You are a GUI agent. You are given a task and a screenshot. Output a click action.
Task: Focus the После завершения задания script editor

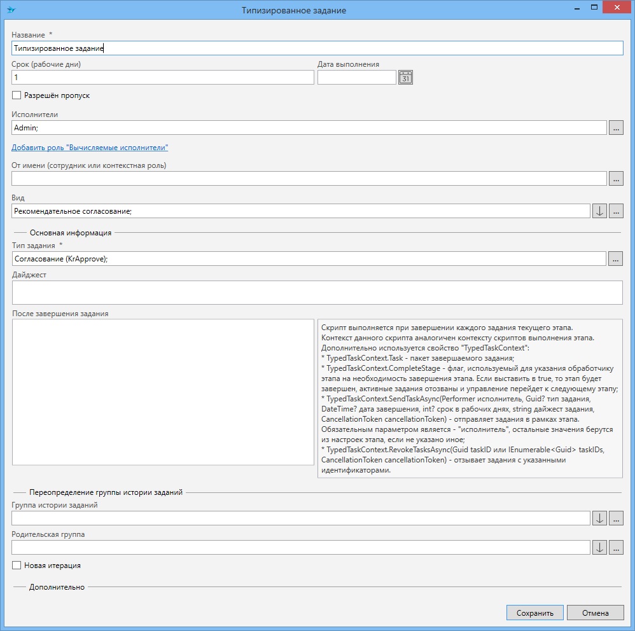162,392
